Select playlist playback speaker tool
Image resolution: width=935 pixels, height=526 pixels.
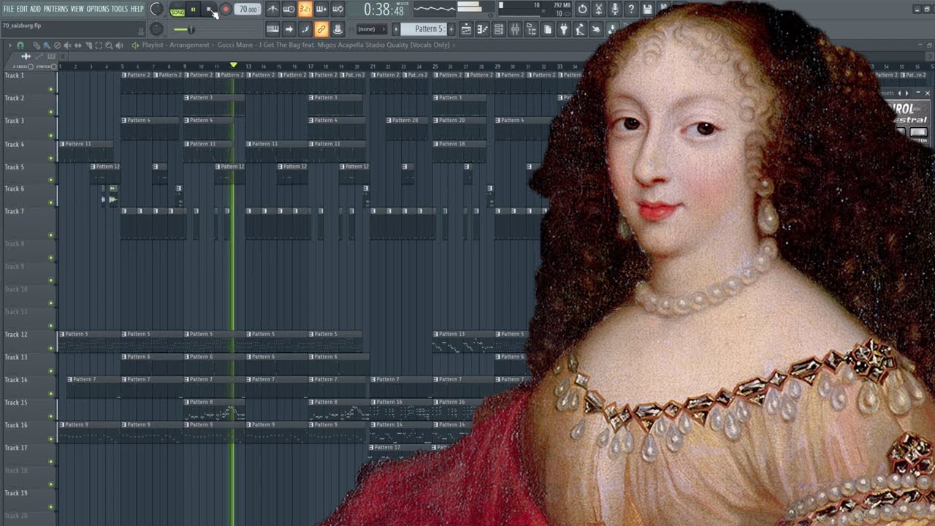tap(119, 45)
